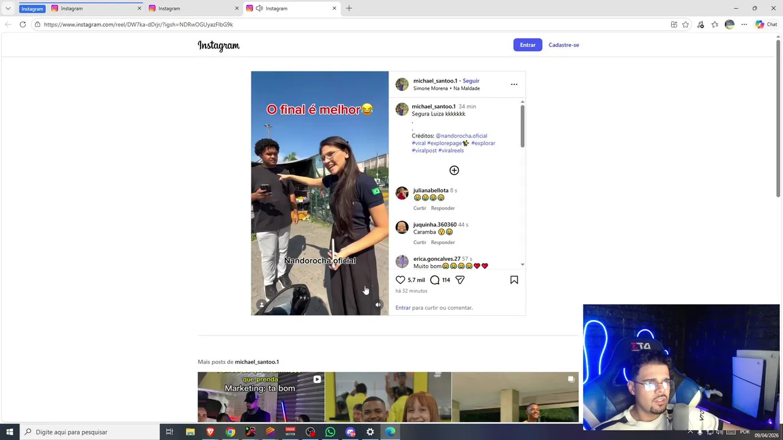Switch to the second Instagram tab
Viewport: 783px width, 440px height.
193,8
